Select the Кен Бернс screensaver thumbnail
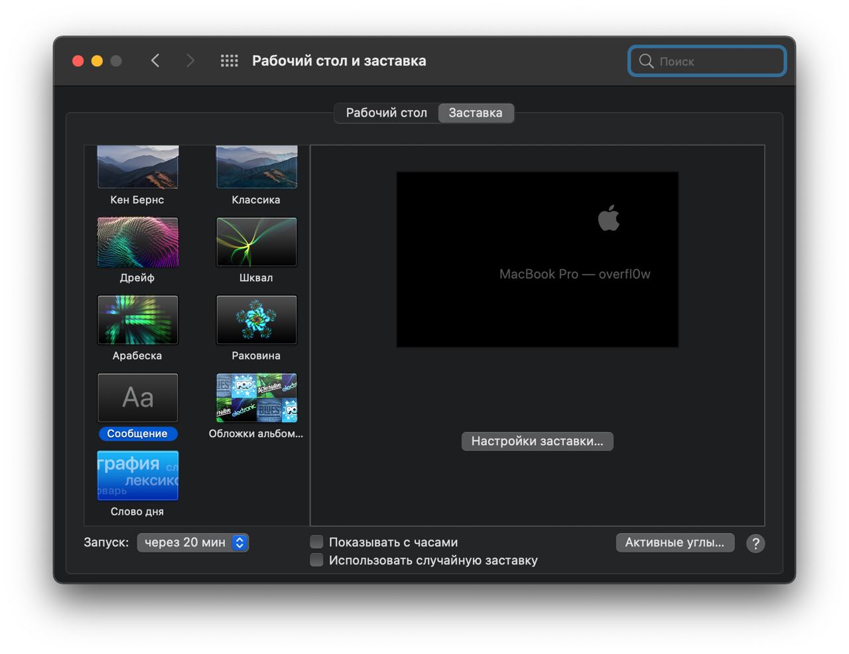Screen dimensions: 849x654 [x=138, y=166]
